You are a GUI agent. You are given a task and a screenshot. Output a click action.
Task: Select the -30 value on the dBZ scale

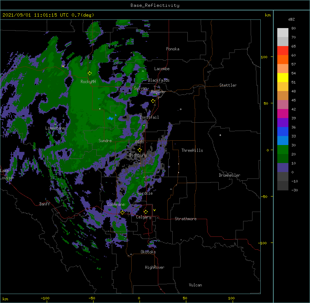pyautogui.click(x=295, y=190)
